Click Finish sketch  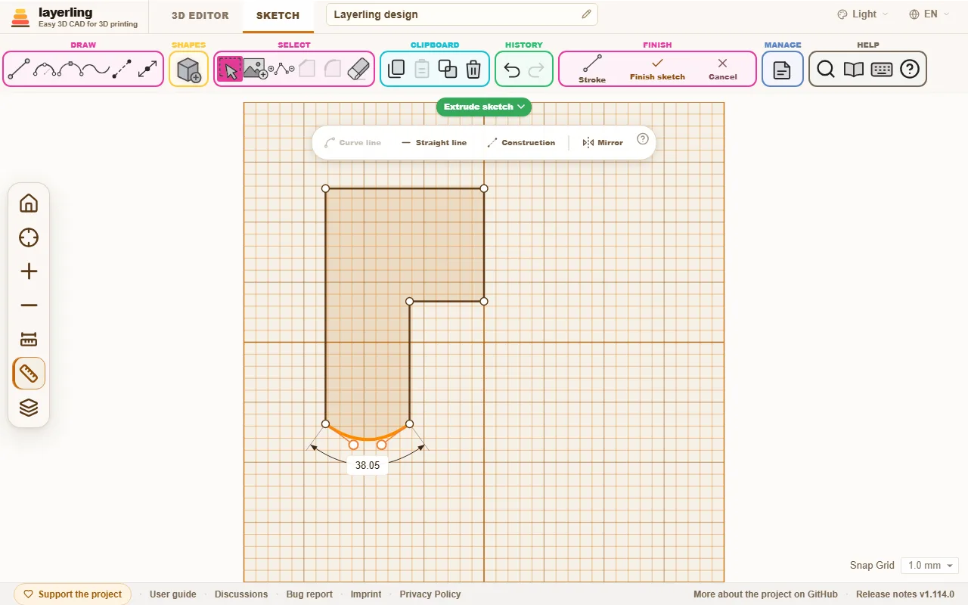[657, 69]
